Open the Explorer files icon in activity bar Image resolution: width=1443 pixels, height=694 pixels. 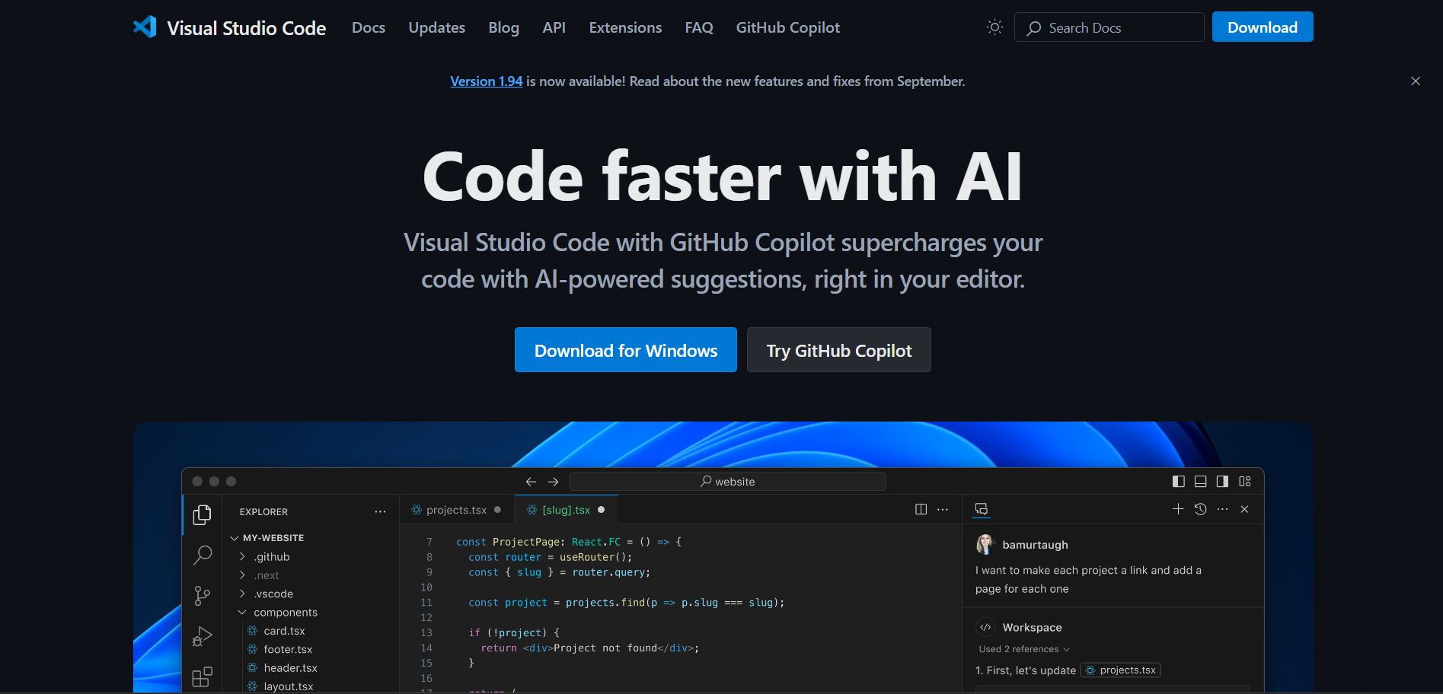pos(202,515)
